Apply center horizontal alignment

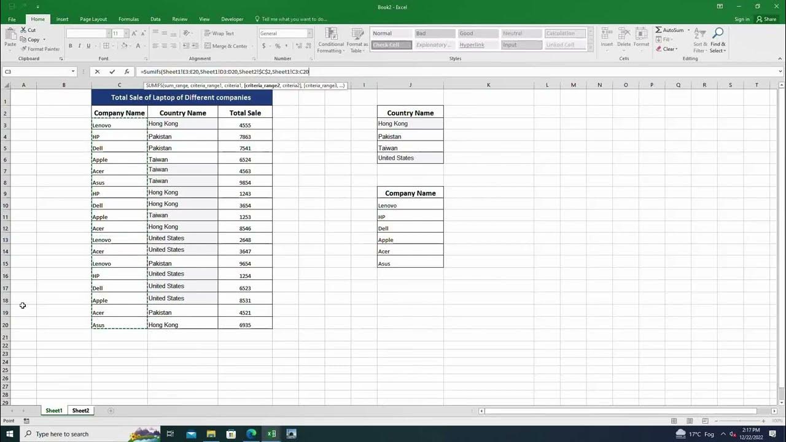164,46
